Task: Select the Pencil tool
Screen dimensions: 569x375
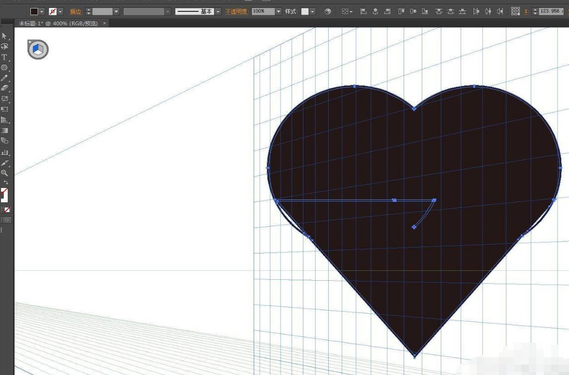Action: [x=4, y=77]
